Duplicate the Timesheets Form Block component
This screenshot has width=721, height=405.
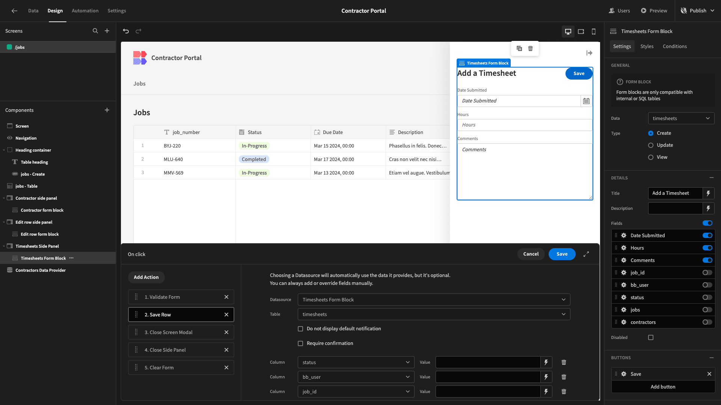[519, 48]
